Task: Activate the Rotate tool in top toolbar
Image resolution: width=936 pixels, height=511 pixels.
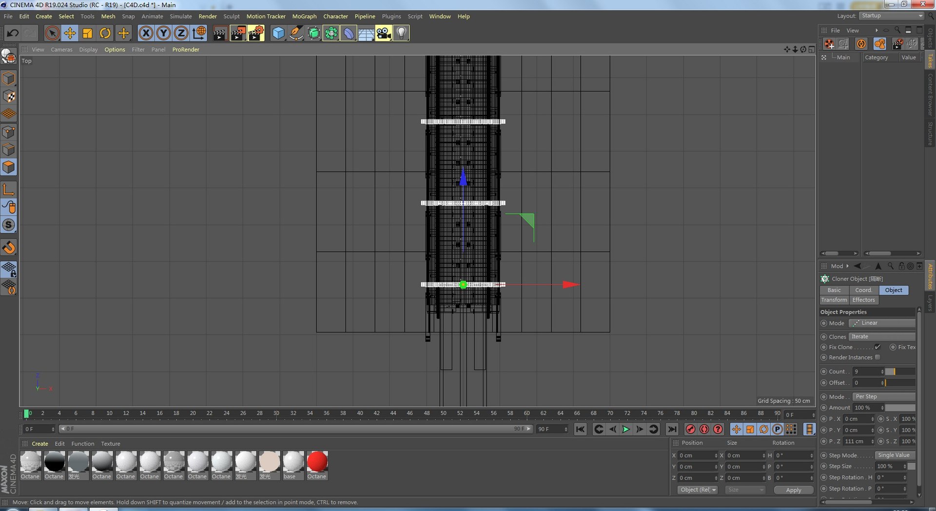Action: tap(105, 33)
